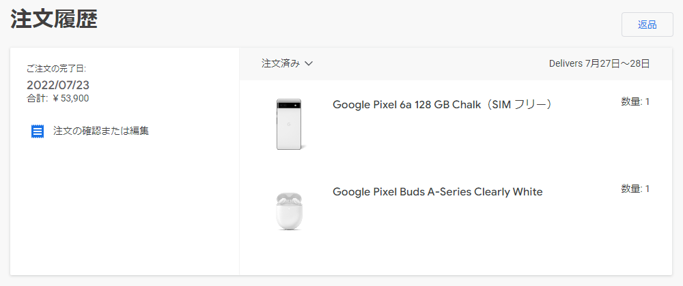Click the ご注文の完了日 label
Image resolution: width=683 pixels, height=286 pixels.
coord(56,69)
